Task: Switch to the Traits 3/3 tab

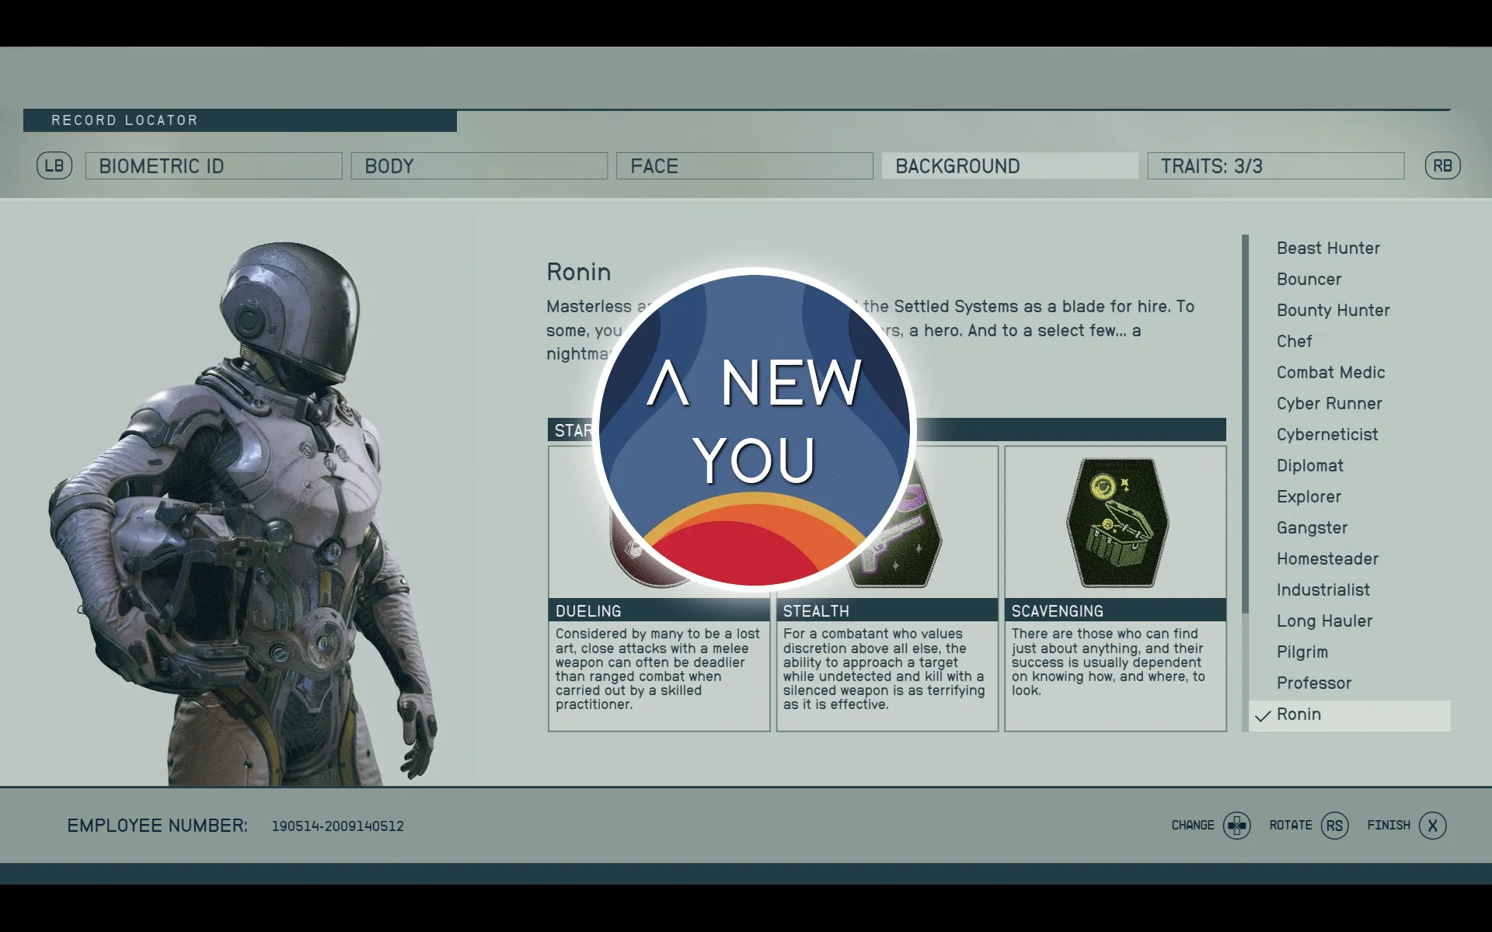Action: [1275, 166]
